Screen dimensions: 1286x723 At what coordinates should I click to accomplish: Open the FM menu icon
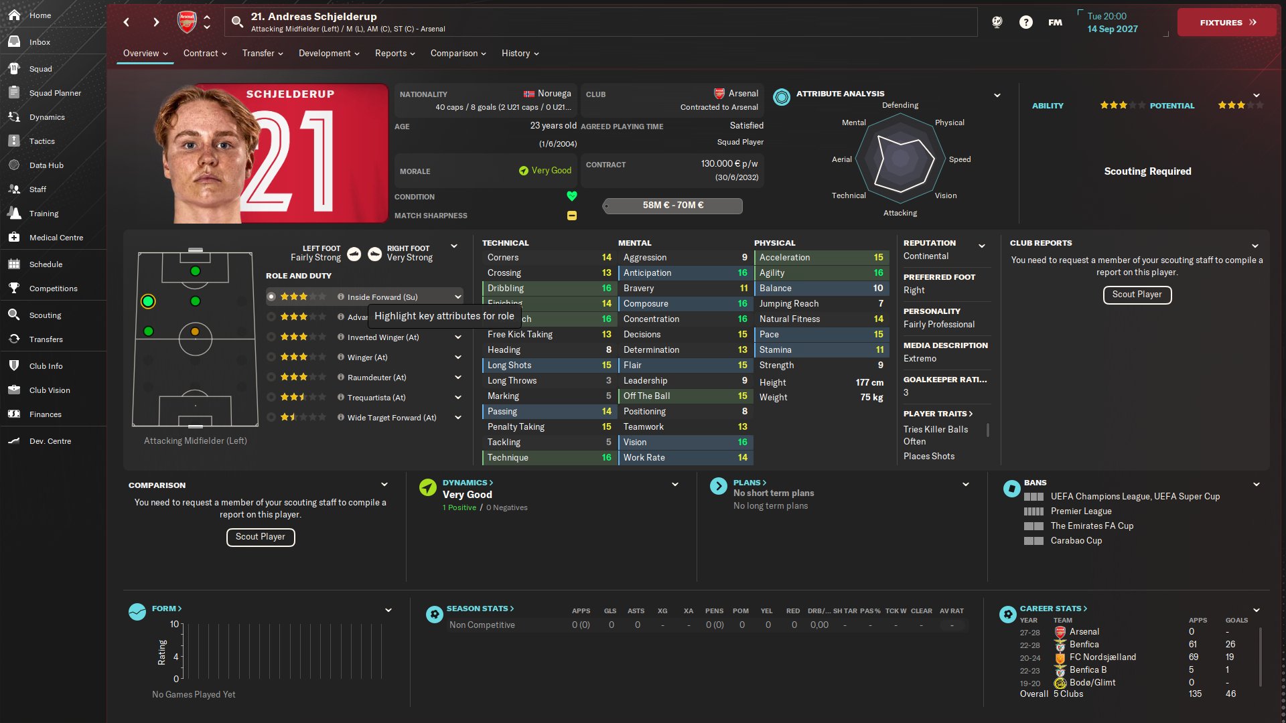pyautogui.click(x=1055, y=22)
